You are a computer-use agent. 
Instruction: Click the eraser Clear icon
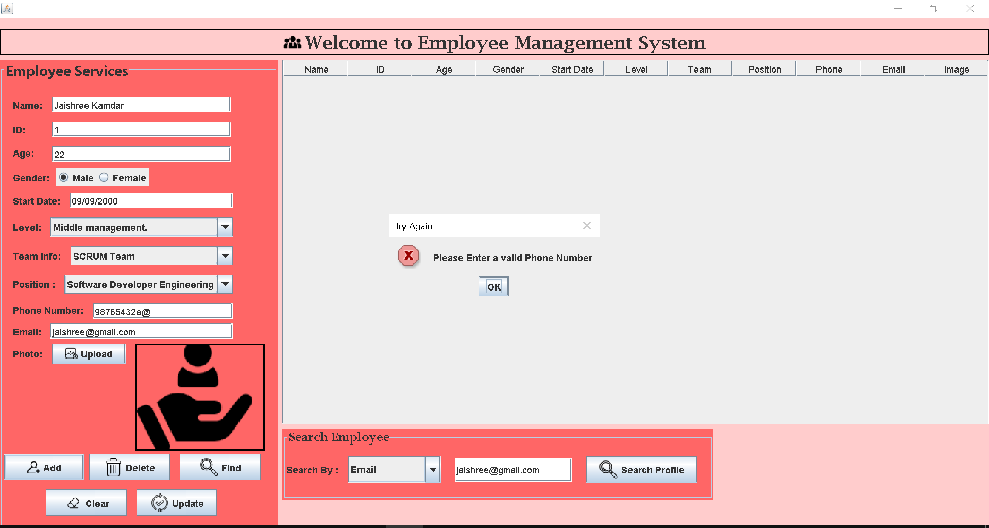tap(73, 503)
